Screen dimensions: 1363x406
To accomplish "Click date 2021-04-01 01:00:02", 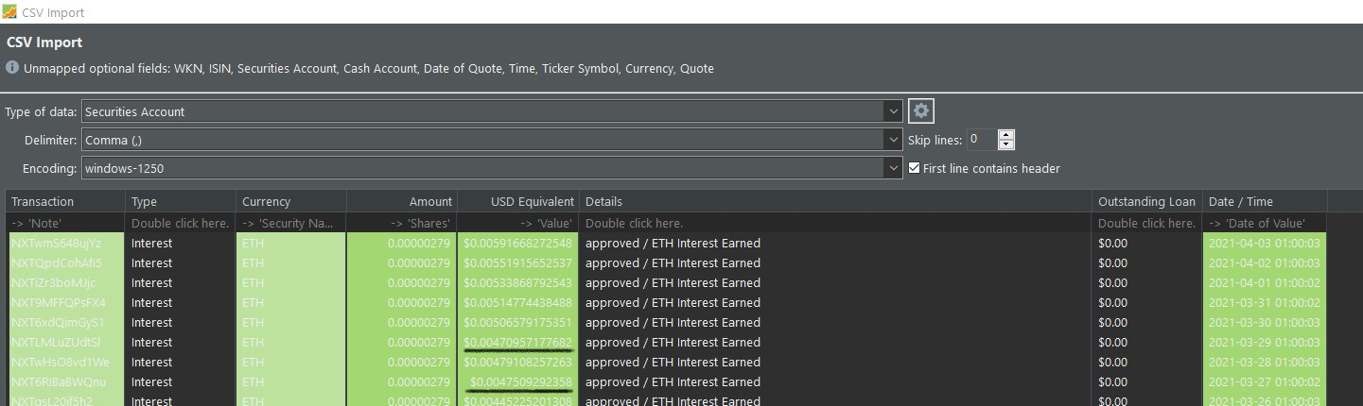I will [1265, 282].
